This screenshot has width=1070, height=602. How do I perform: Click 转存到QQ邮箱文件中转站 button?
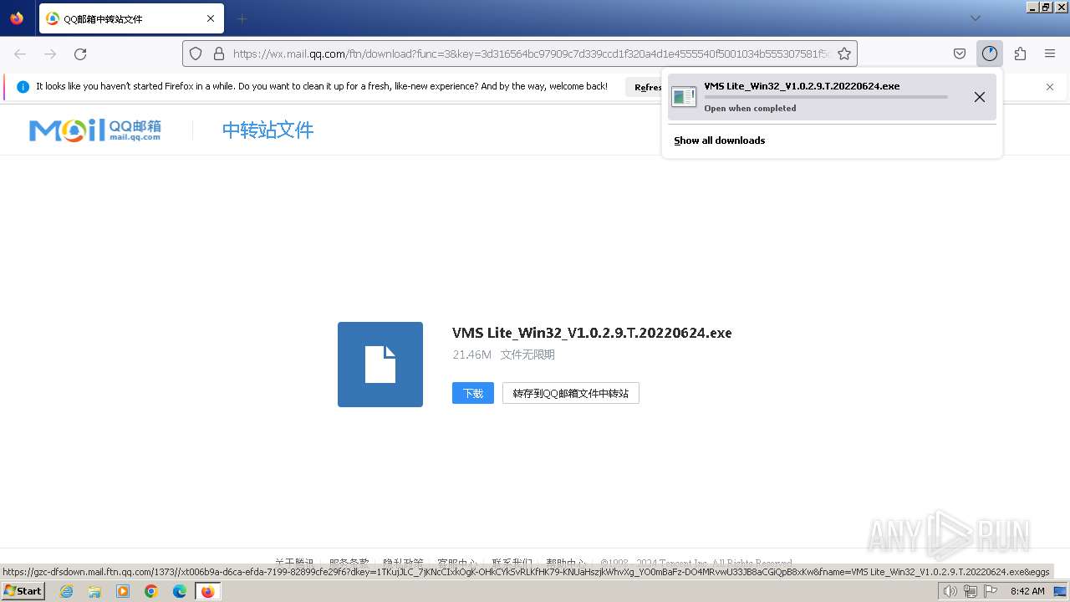pyautogui.click(x=571, y=393)
